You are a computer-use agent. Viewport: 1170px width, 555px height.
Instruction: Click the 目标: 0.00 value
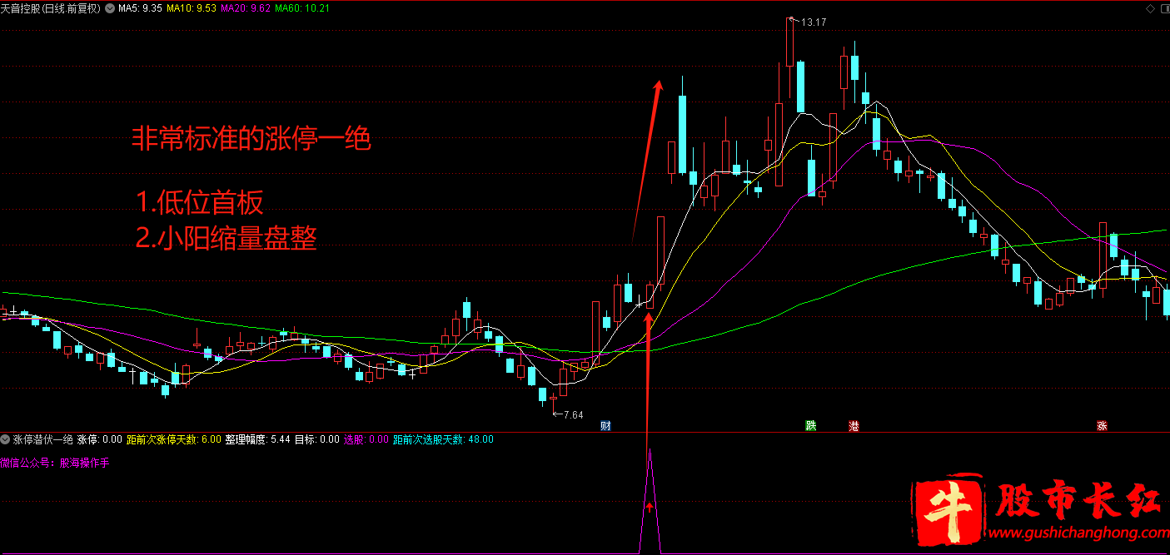[x=317, y=439]
